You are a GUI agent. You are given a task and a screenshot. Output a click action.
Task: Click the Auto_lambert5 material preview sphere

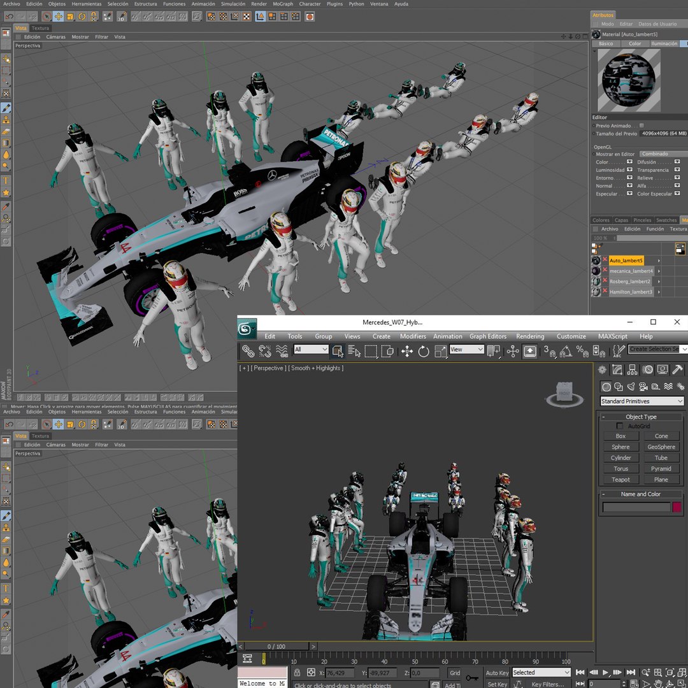coord(628,80)
